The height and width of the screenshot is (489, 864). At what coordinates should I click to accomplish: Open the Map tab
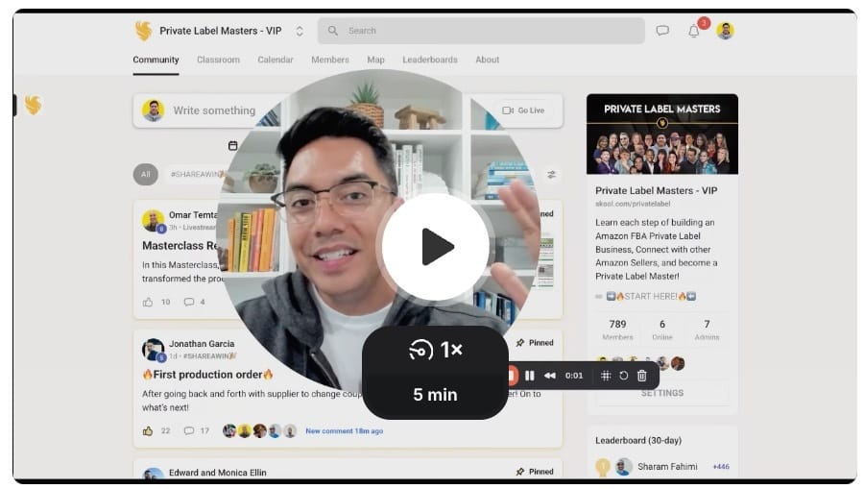[x=375, y=60]
